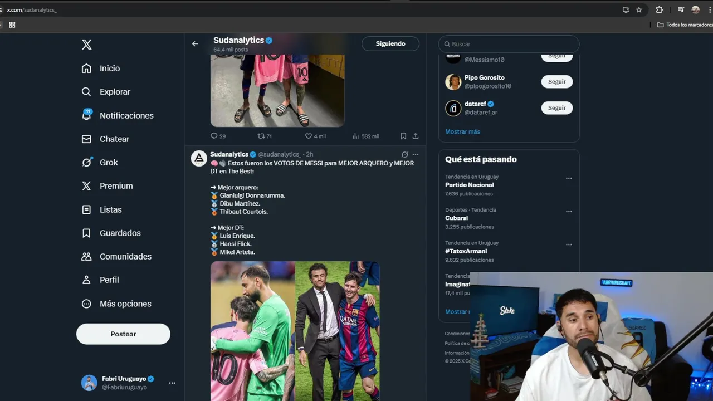Click Siguiendo button for Sudanalytics
Screen dimensions: 713x401
tap(390, 43)
